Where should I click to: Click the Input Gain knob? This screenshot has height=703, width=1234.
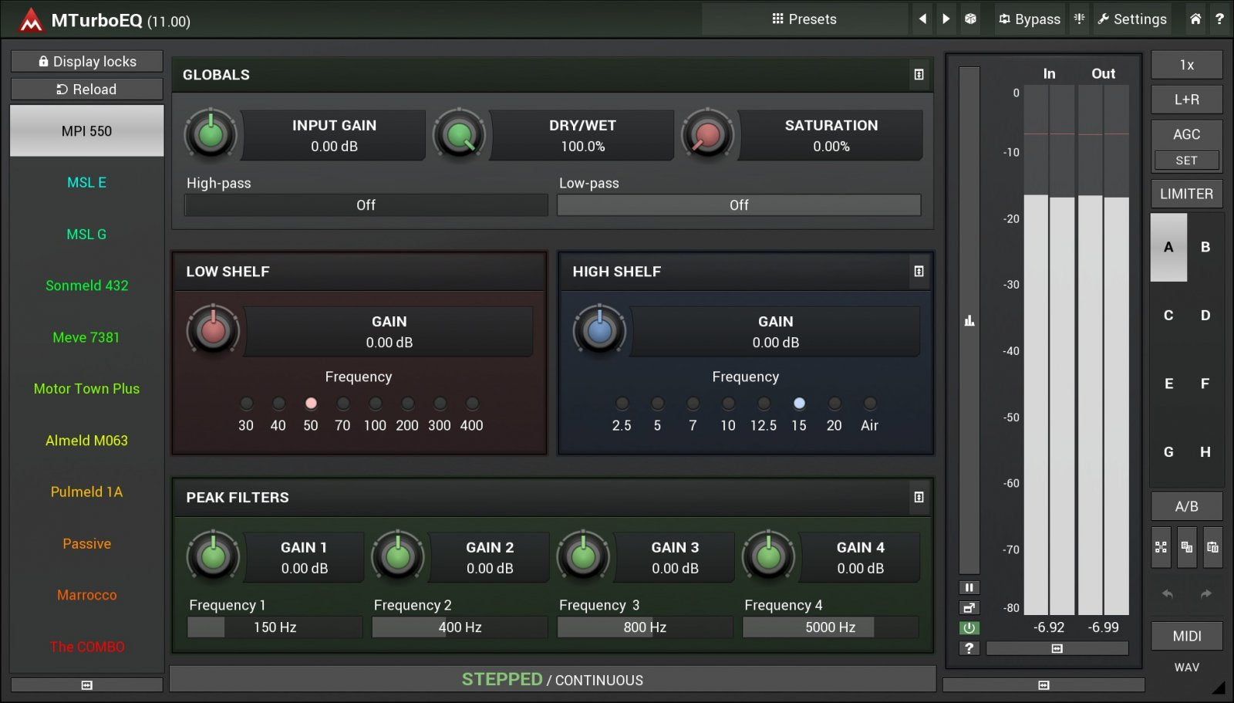[211, 135]
